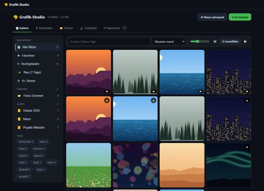Switch to the Ordner tab
Image resolution: width=264 pixels, height=191 pixels.
(x=66, y=28)
